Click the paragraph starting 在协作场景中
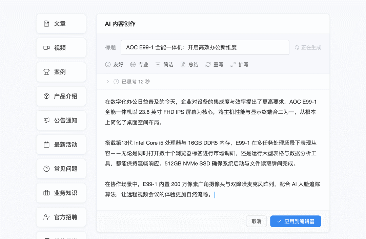This screenshot has width=366, height=239. click(x=212, y=189)
